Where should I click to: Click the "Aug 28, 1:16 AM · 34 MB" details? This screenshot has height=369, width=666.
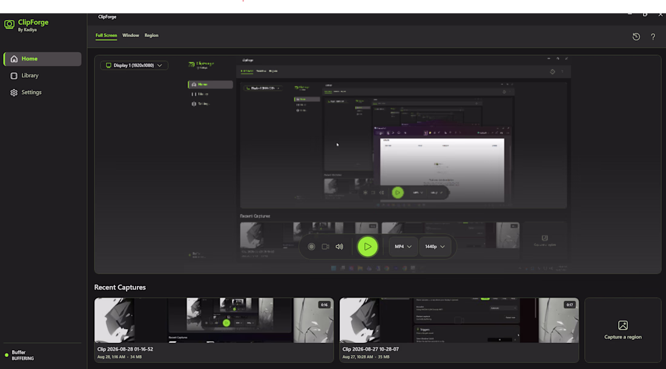(x=119, y=357)
